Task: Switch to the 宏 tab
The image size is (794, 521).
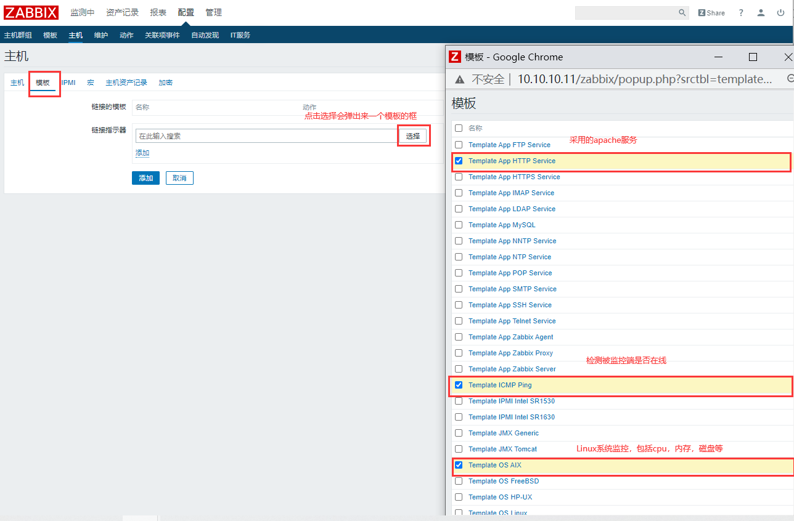Action: click(91, 83)
